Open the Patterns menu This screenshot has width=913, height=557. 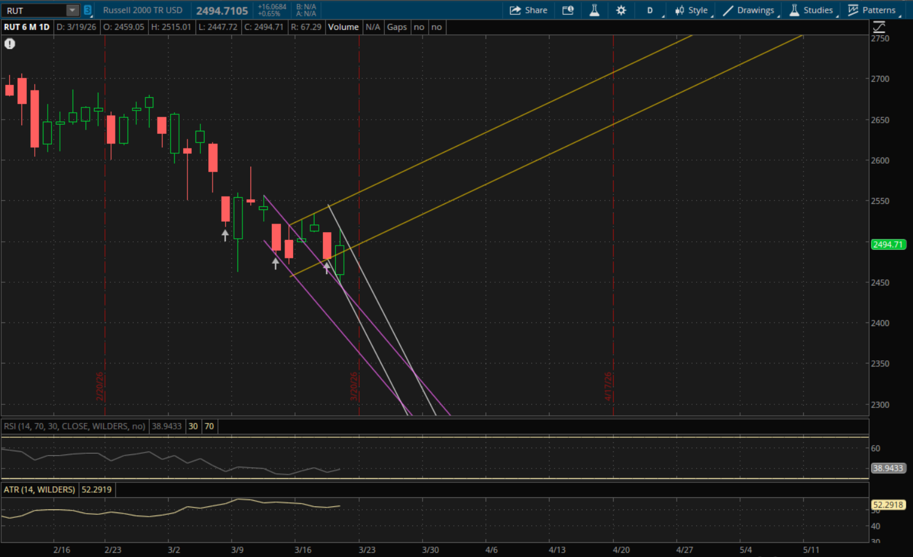pos(872,10)
